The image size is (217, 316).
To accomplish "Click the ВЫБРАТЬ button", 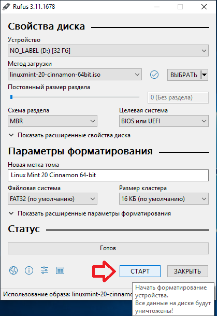I will [x=184, y=75].
